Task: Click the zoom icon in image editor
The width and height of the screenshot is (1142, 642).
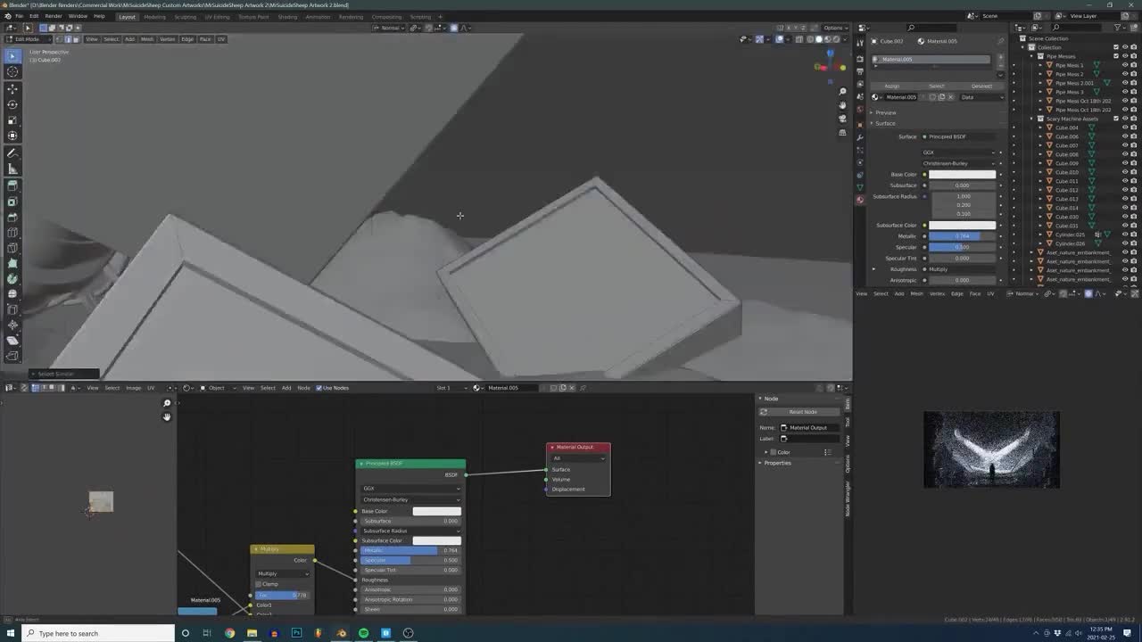Action: [167, 403]
